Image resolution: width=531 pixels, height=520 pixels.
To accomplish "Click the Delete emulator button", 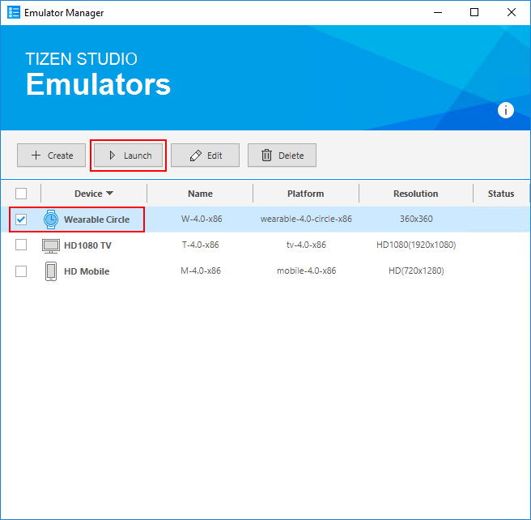I will [x=282, y=156].
